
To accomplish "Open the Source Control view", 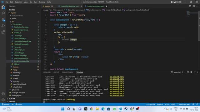I will 3,20.
